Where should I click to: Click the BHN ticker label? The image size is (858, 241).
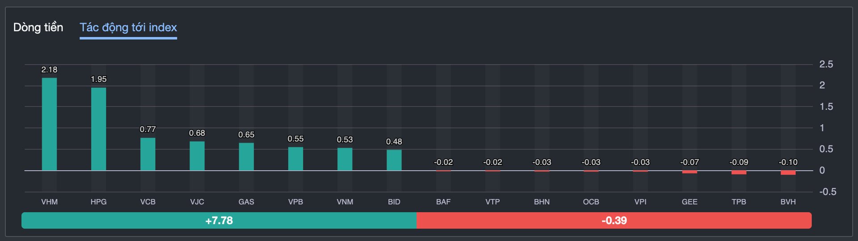(x=542, y=202)
